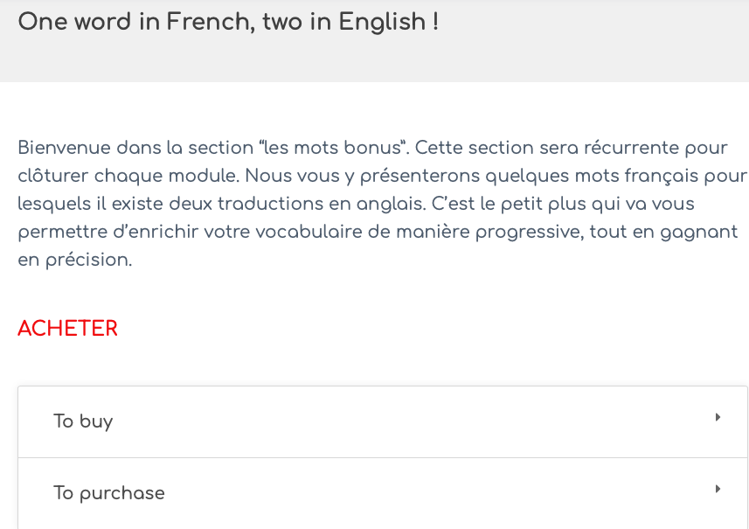Click the word "module" in the paragraph
This screenshot has width=749, height=529.
pyautogui.click(x=205, y=176)
